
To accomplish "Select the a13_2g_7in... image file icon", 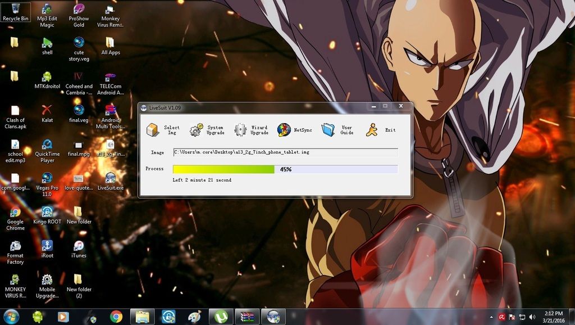I will click(111, 148).
